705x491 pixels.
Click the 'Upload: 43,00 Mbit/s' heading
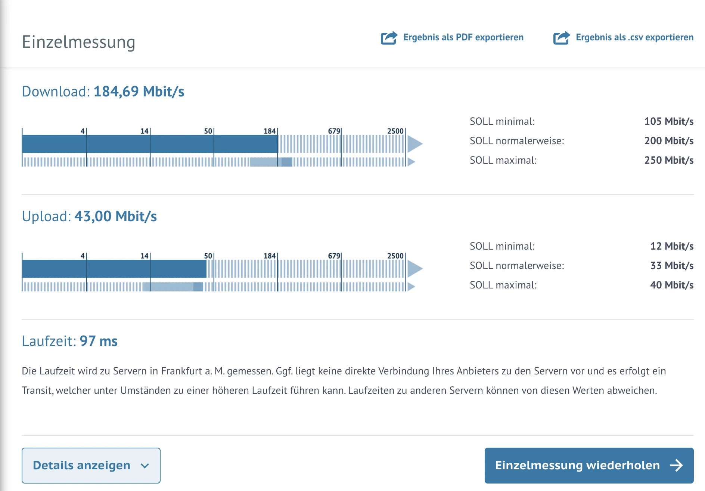pyautogui.click(x=89, y=216)
